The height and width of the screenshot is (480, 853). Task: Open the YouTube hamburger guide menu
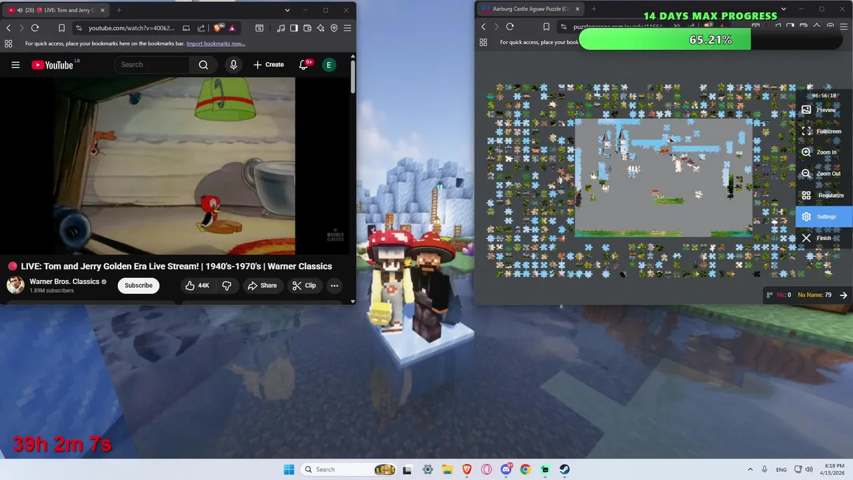[x=15, y=65]
